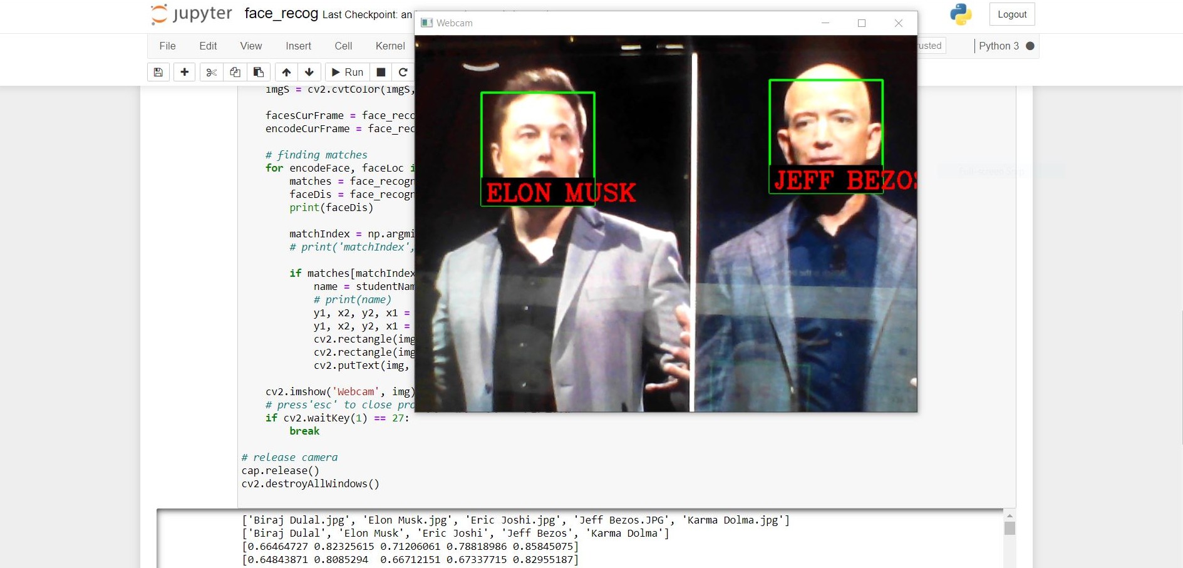Click the 'cap.release()' code line
1183x568 pixels.
281,470
